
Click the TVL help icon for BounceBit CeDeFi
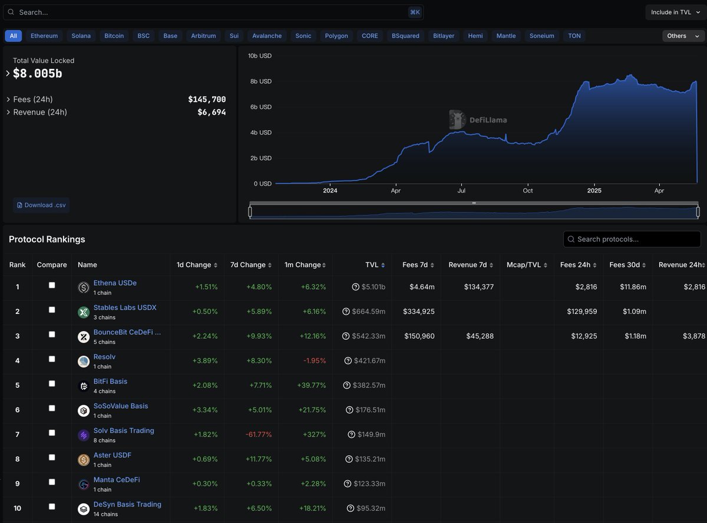[346, 336]
